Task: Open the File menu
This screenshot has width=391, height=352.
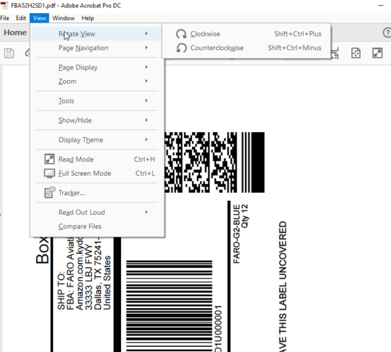Action: click(x=5, y=18)
